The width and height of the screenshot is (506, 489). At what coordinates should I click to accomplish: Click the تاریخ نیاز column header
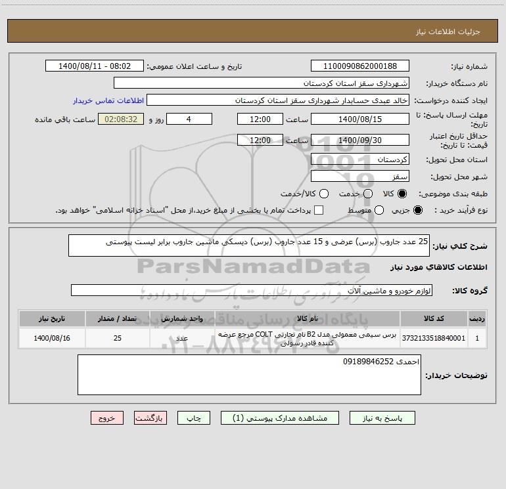(x=52, y=318)
